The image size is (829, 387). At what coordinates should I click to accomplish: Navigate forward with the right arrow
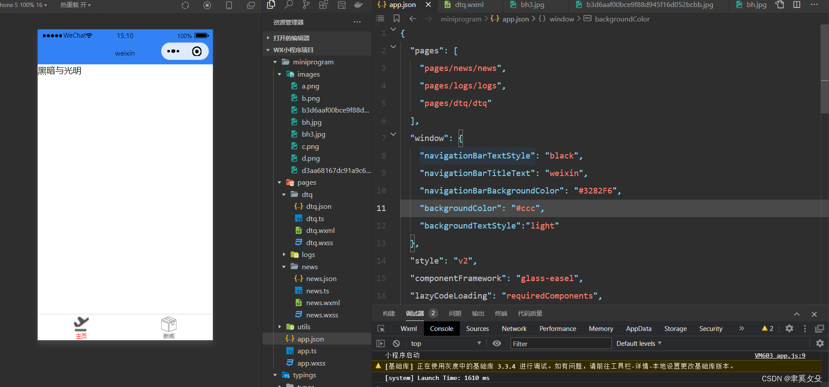tap(428, 18)
